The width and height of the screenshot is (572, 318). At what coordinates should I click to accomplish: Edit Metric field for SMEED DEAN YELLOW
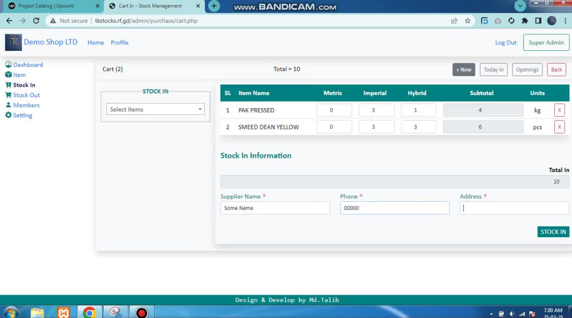click(x=334, y=127)
